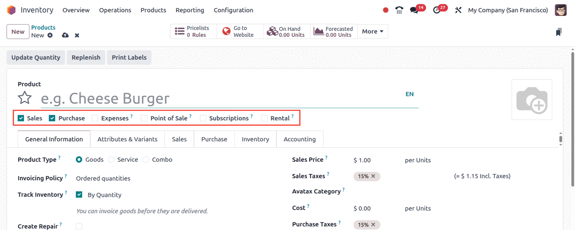Screen dimensions: 575x230
Task: Open the Invoicing Policy selection field
Action: pyautogui.click(x=103, y=178)
